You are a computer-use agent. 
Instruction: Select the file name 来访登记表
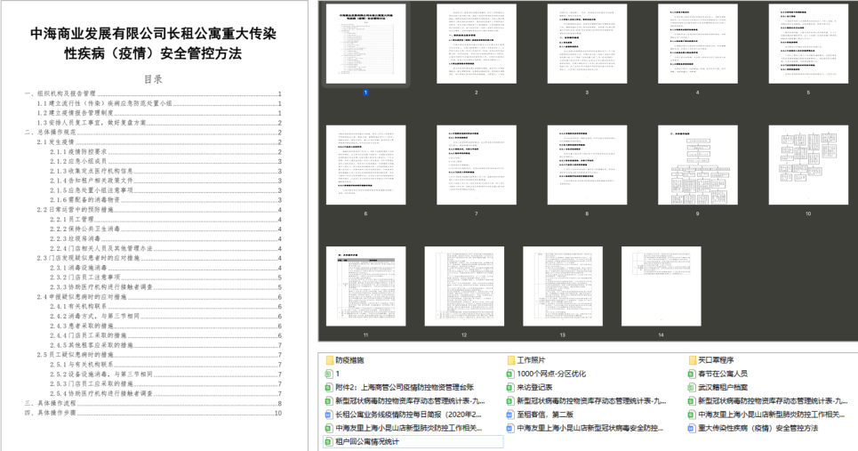(x=534, y=388)
